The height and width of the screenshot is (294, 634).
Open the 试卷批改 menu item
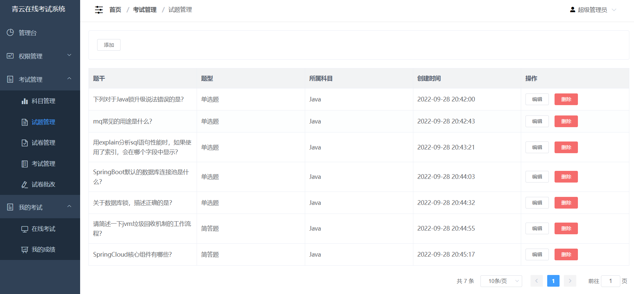coord(40,185)
